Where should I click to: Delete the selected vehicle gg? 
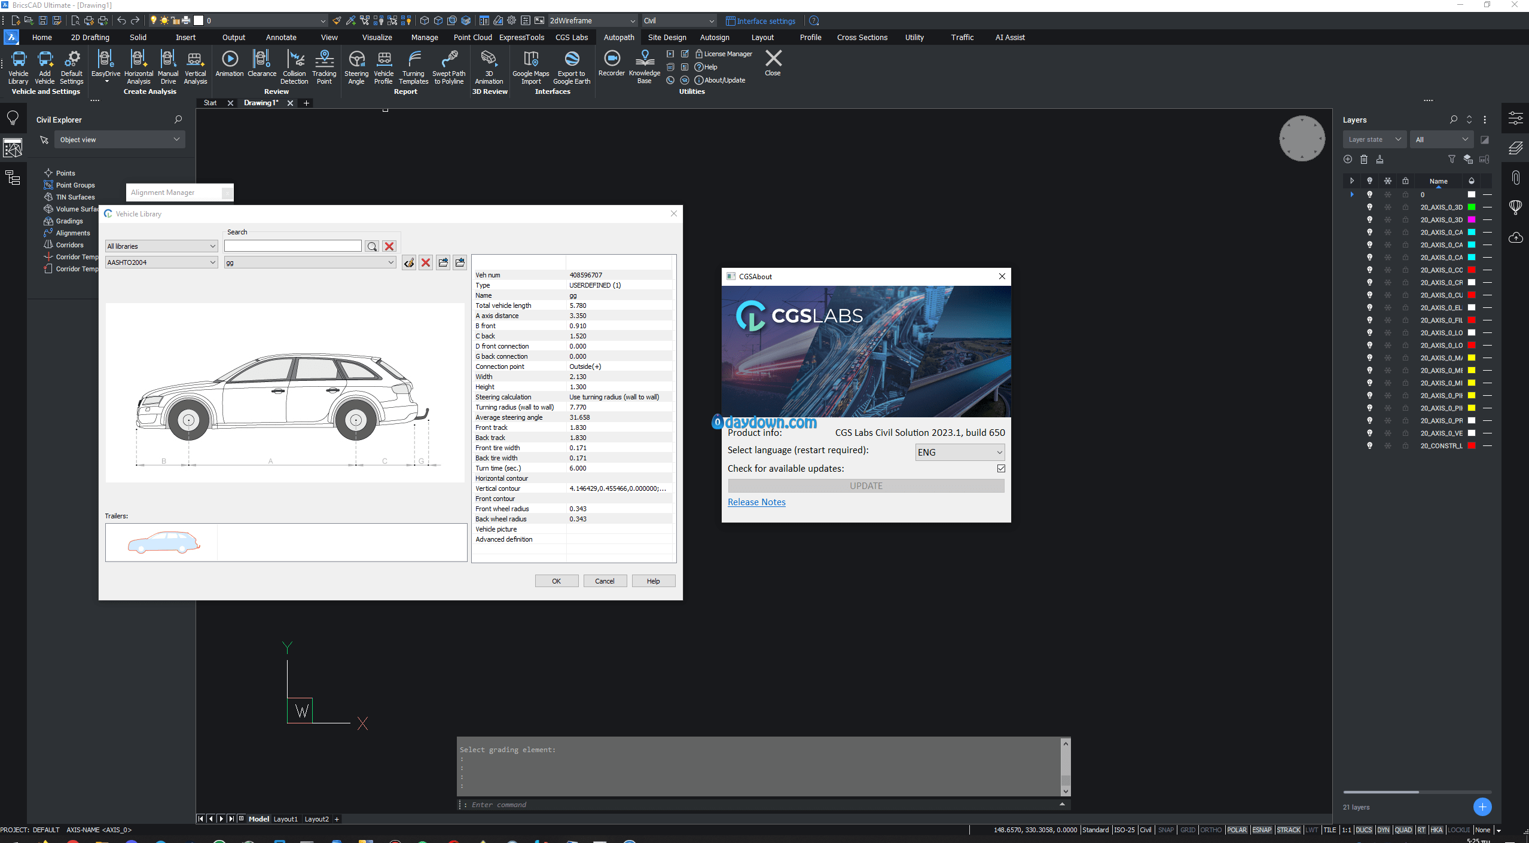point(426,262)
